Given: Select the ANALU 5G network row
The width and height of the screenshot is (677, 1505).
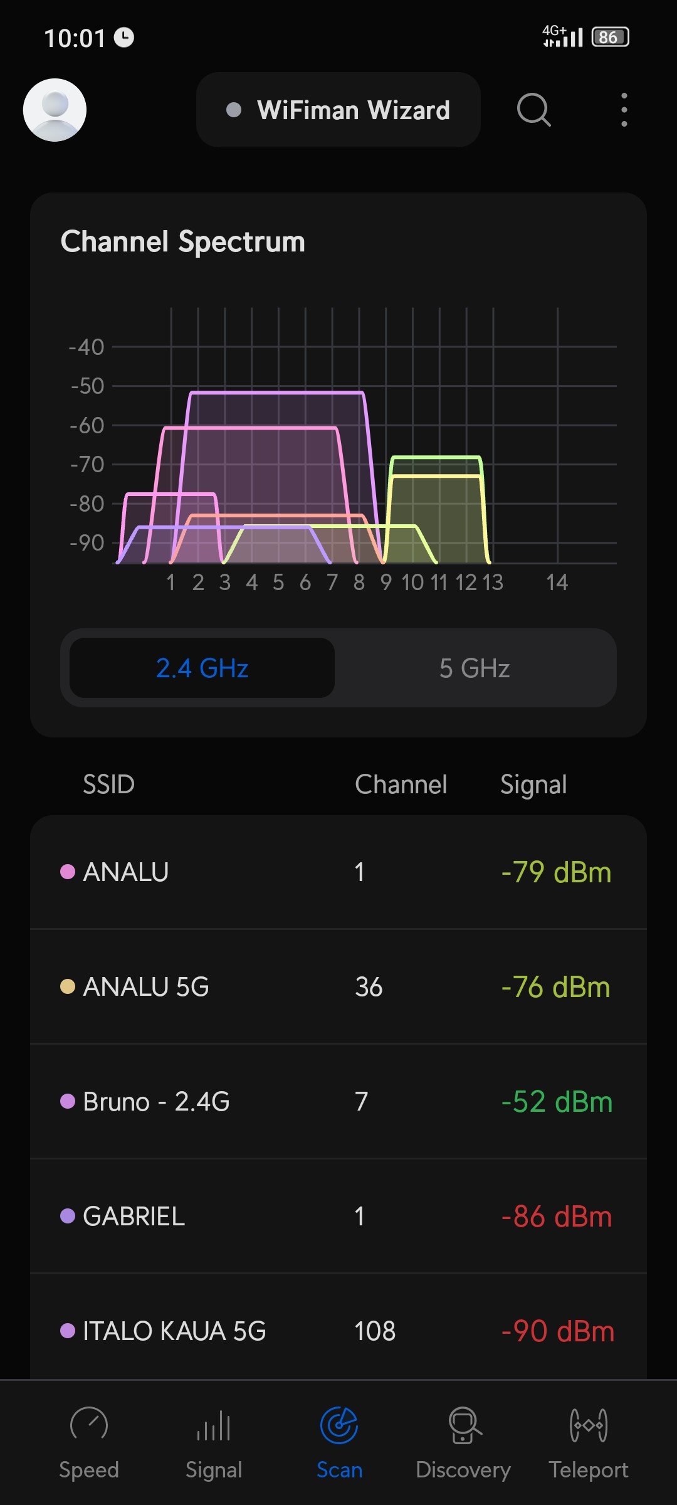Looking at the screenshot, I should (x=338, y=987).
